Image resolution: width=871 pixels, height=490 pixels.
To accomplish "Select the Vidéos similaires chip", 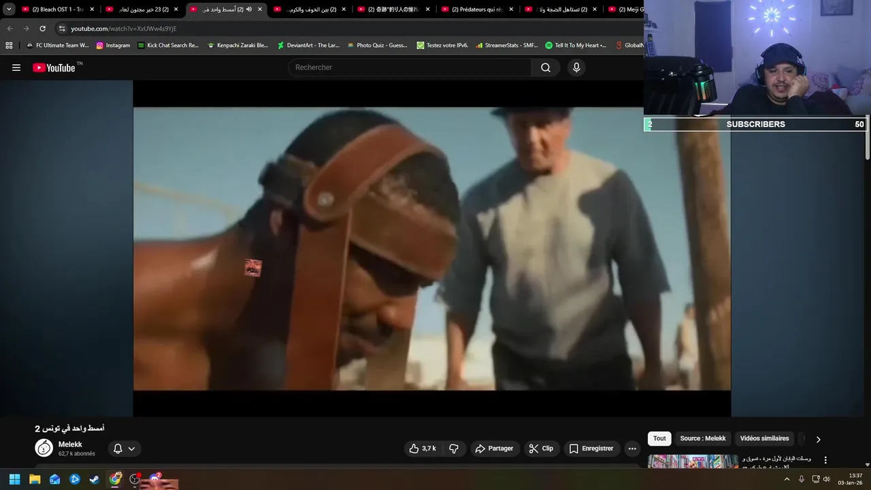I will coord(764,438).
